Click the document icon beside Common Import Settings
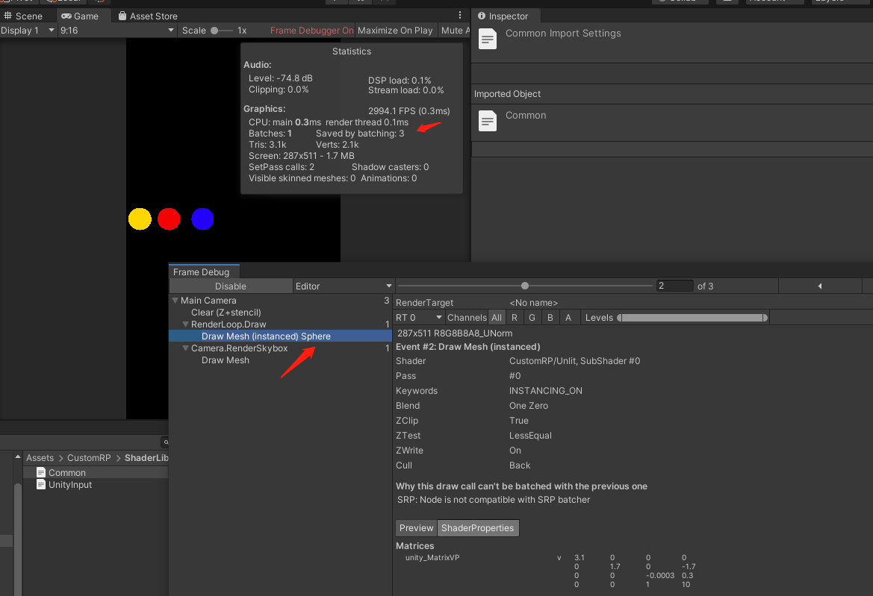The image size is (873, 596). tap(487, 40)
